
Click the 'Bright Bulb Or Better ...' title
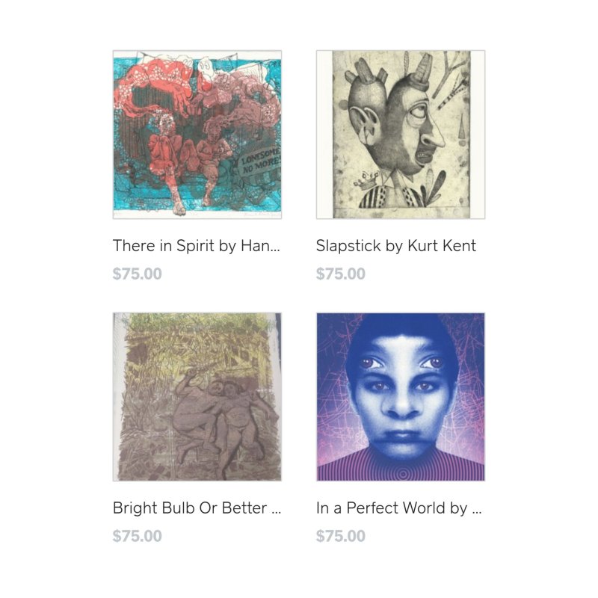tap(197, 508)
